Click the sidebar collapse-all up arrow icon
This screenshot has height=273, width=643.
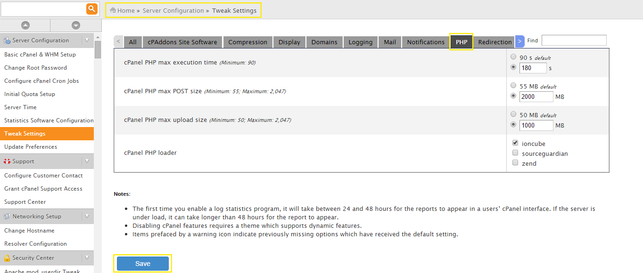25,25
